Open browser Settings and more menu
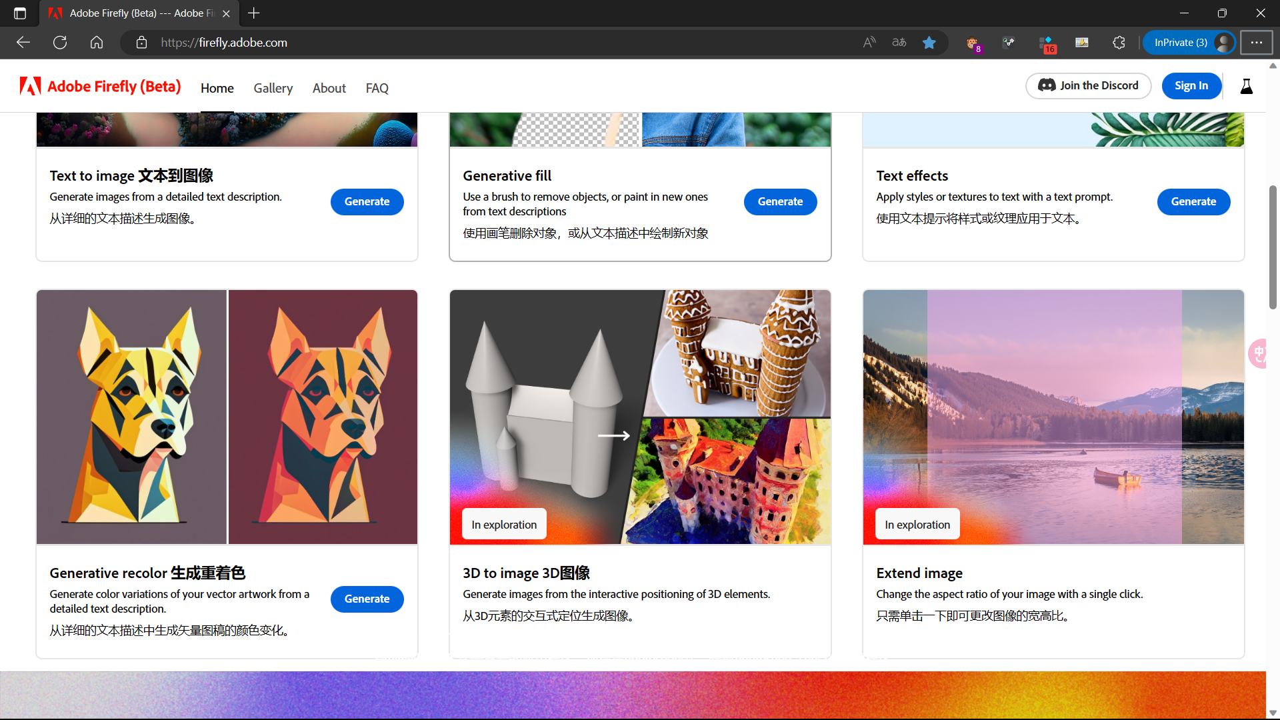The width and height of the screenshot is (1280, 720). [x=1256, y=43]
